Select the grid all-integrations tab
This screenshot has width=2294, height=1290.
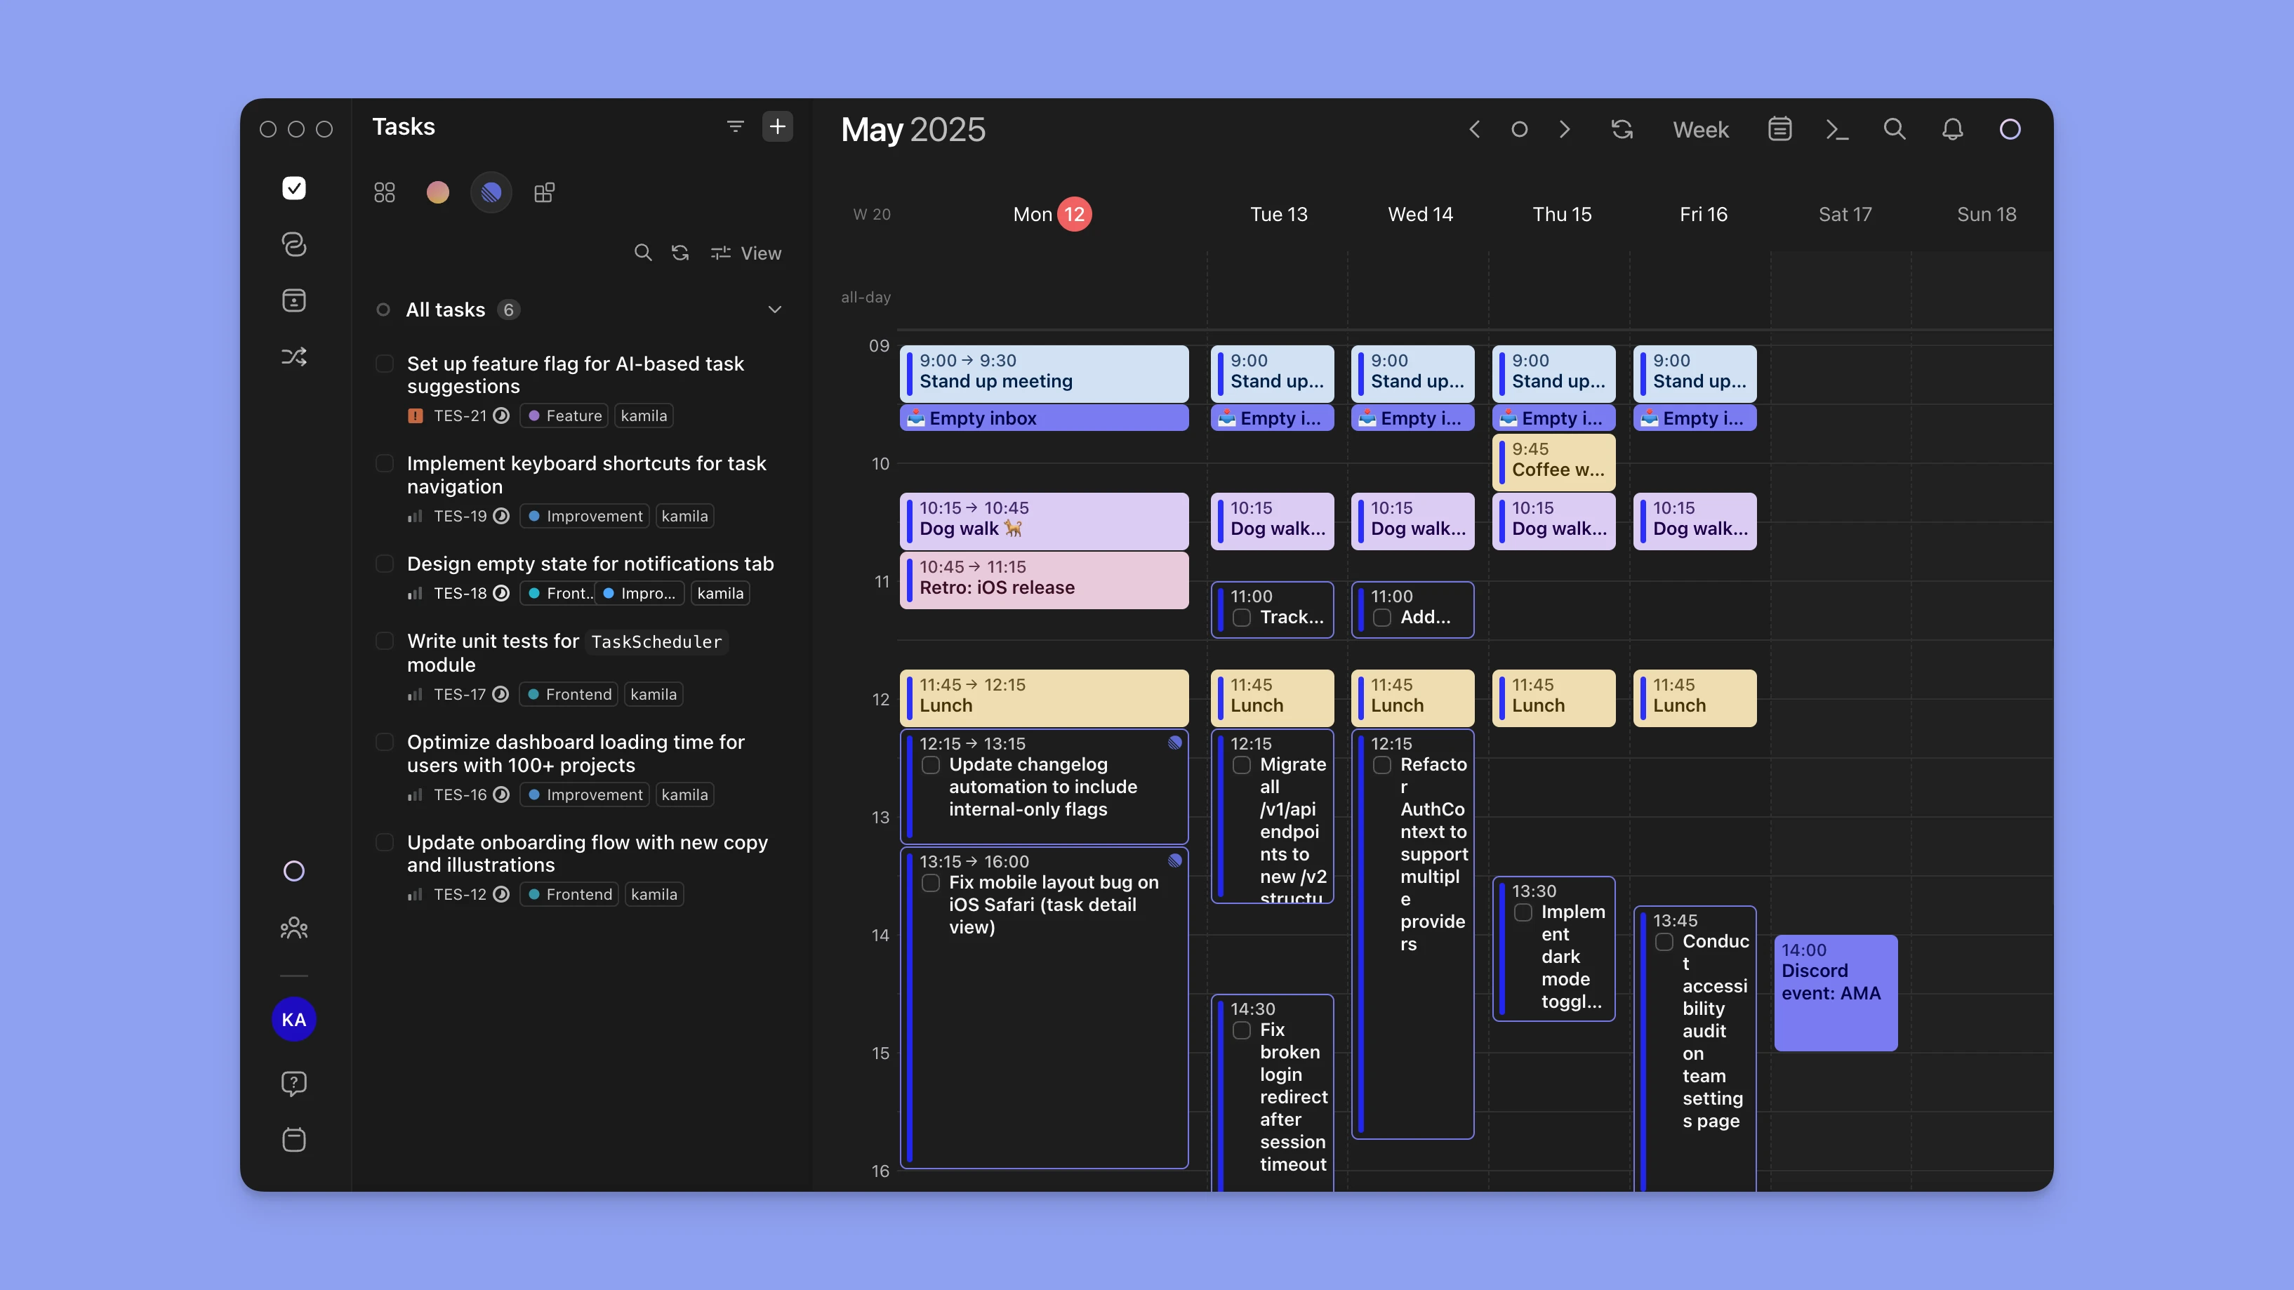point(385,192)
